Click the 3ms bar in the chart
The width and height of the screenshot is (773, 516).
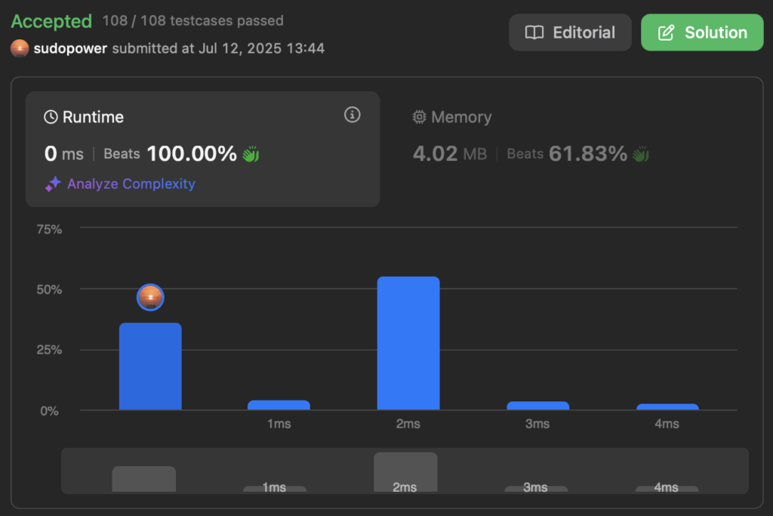(x=537, y=406)
